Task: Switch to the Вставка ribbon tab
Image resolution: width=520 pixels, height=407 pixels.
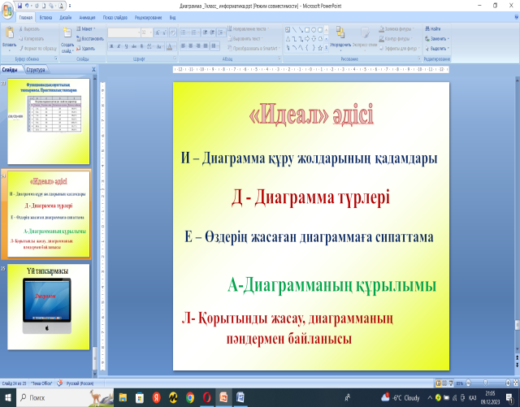Action: click(x=45, y=18)
